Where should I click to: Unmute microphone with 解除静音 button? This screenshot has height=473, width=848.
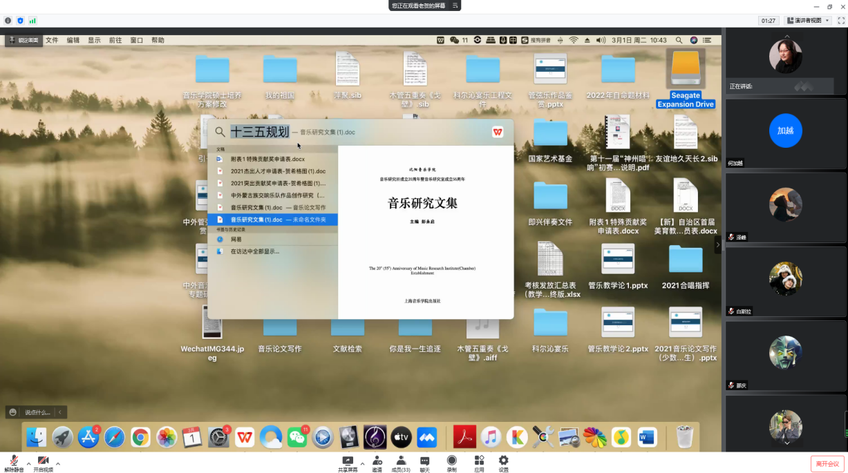14,461
